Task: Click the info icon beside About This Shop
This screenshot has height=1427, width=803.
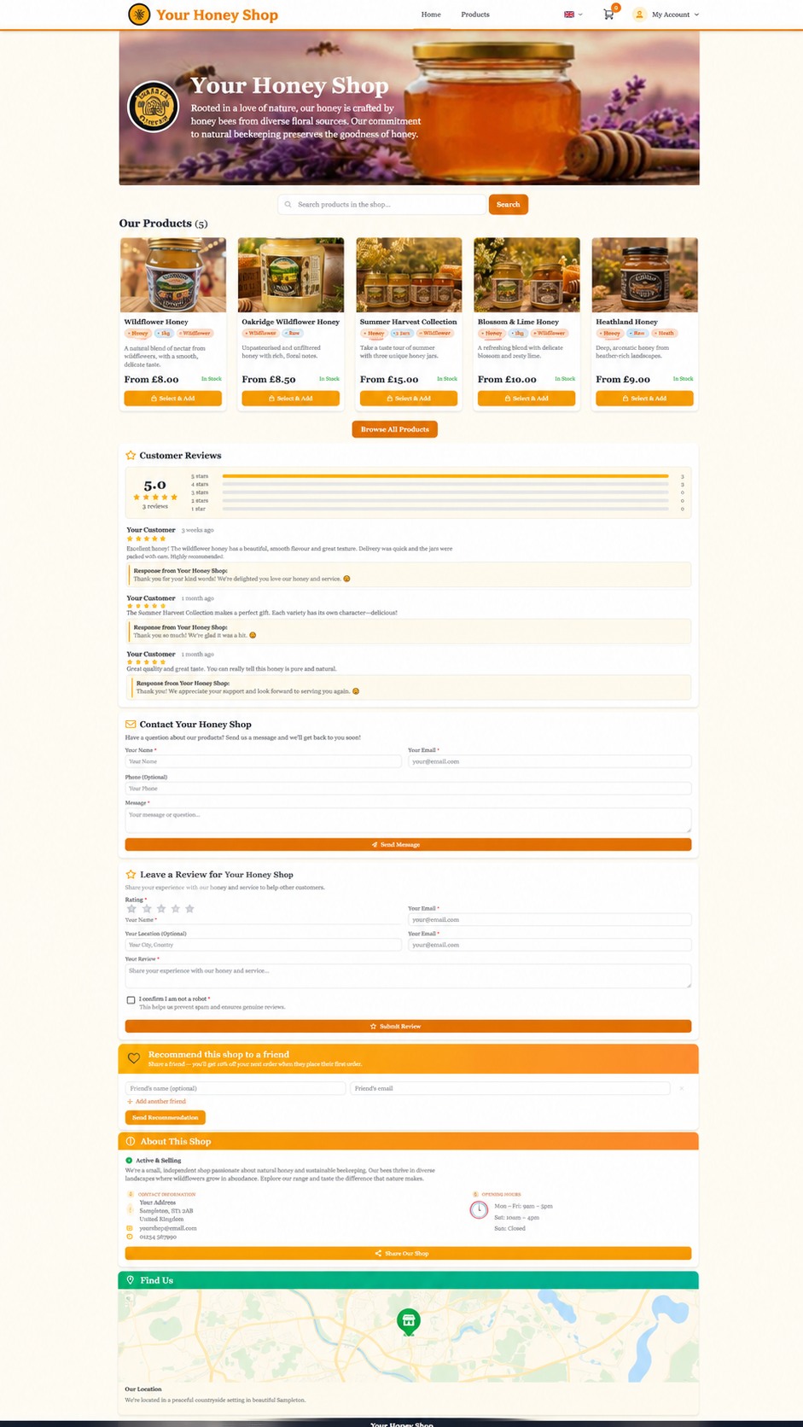Action: click(x=131, y=1141)
